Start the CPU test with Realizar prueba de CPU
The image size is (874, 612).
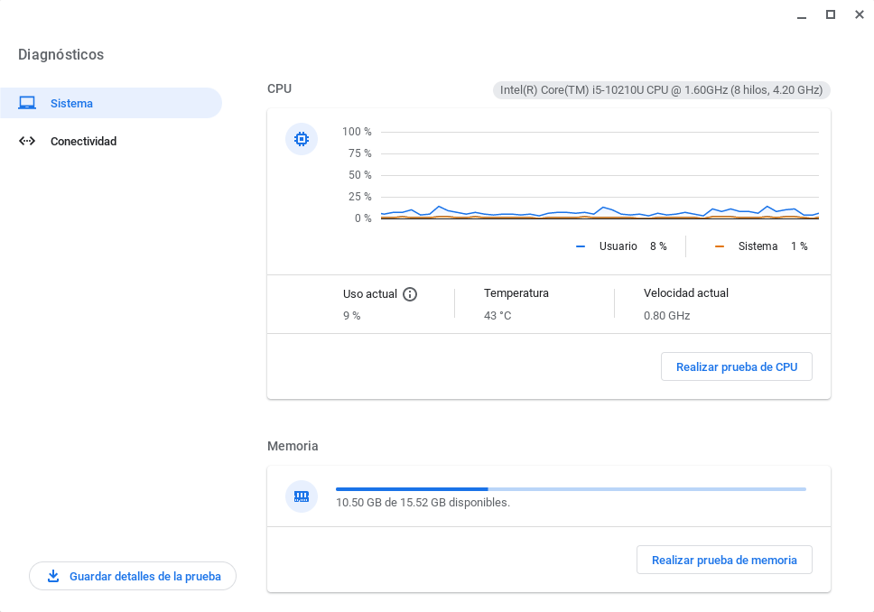coord(736,366)
